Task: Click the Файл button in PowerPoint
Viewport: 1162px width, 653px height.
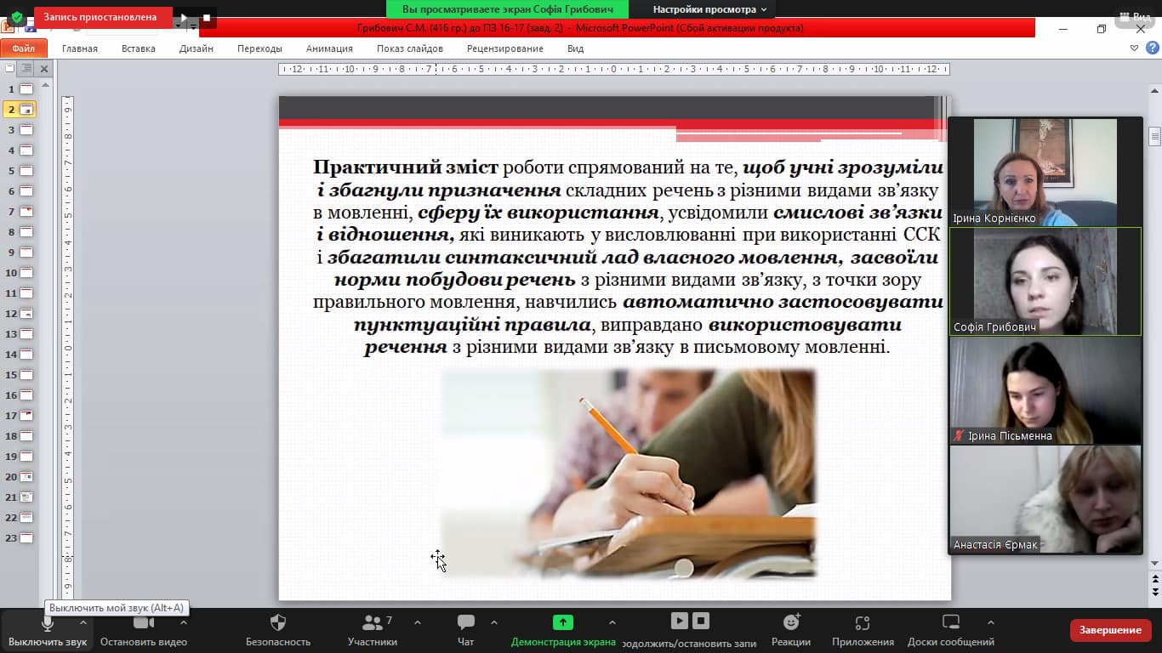Action: tap(24, 48)
